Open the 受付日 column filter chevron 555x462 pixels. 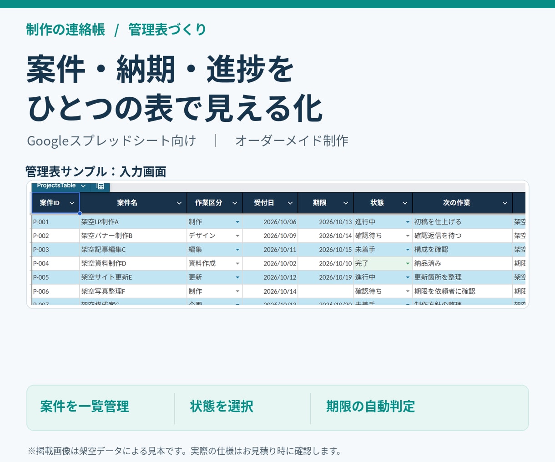[290, 203]
